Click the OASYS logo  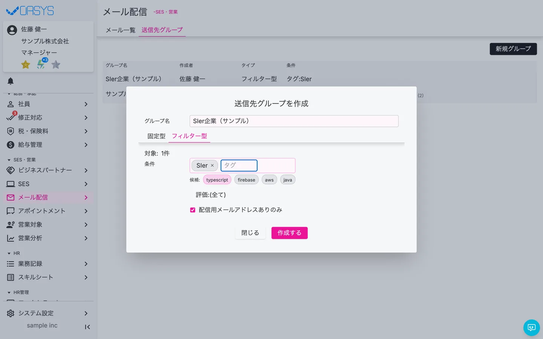[30, 11]
